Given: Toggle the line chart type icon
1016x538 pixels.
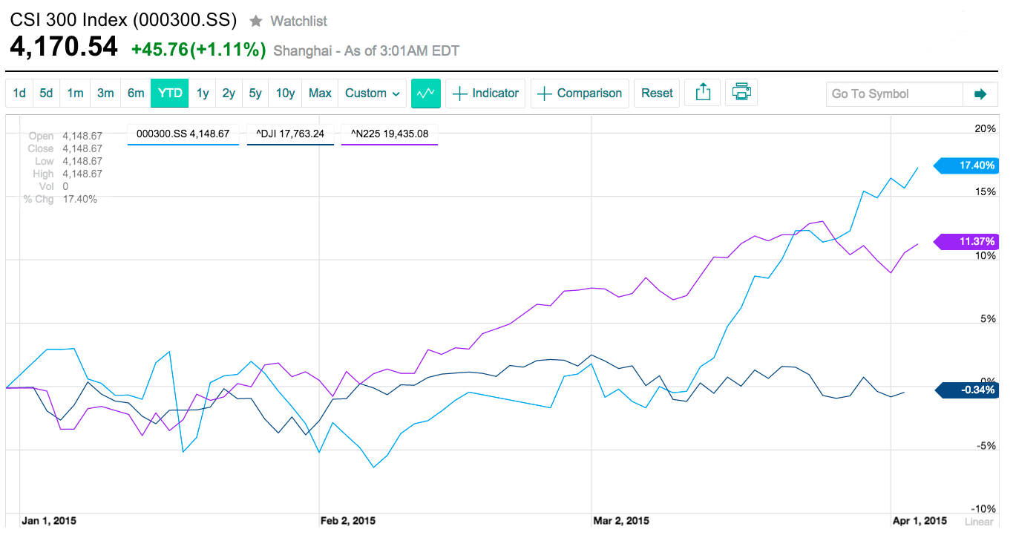Looking at the screenshot, I should pyautogui.click(x=426, y=94).
